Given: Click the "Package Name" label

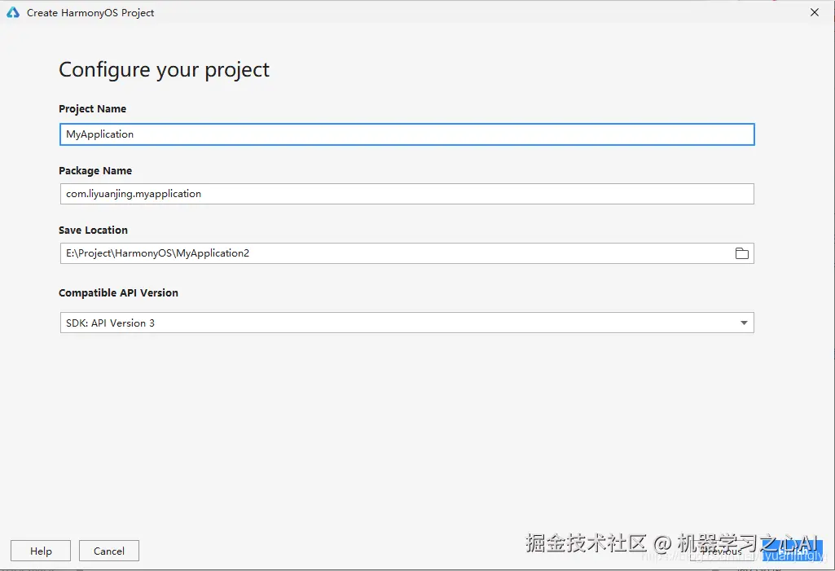Looking at the screenshot, I should pos(95,171).
